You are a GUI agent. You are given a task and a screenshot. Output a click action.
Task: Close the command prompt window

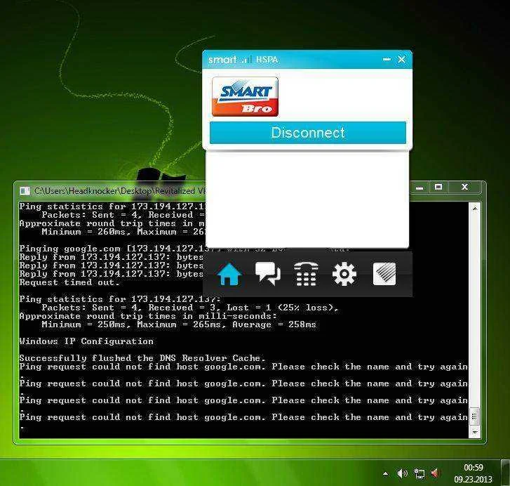465,187
